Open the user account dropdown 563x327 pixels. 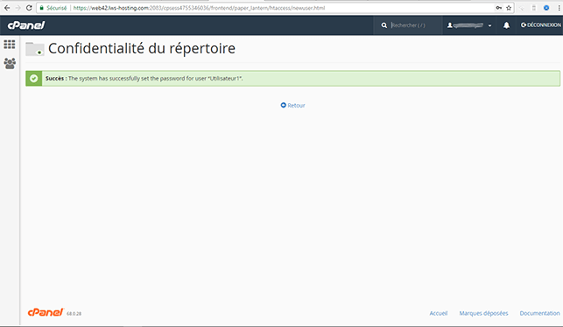click(x=469, y=25)
